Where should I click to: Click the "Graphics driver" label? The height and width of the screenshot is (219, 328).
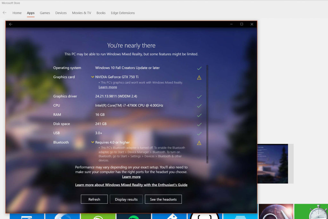(x=65, y=96)
